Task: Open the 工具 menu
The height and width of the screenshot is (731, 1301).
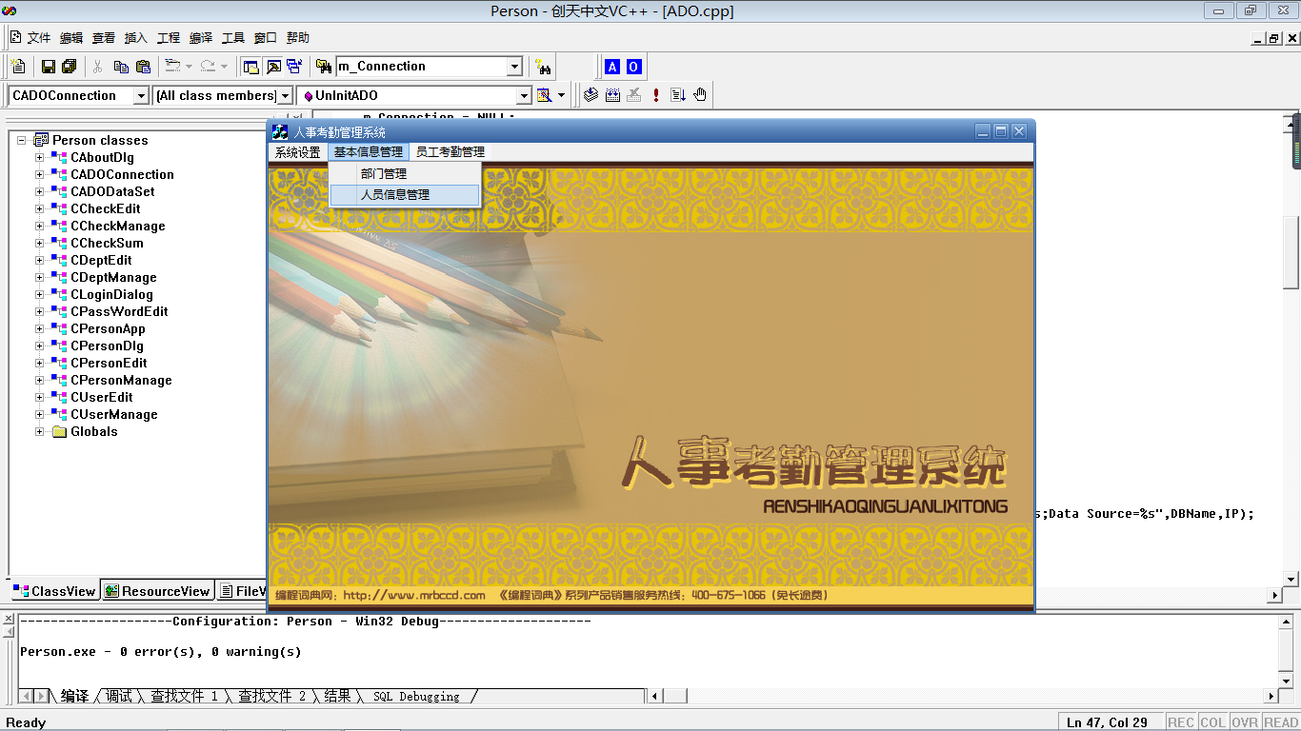Action: click(x=233, y=38)
